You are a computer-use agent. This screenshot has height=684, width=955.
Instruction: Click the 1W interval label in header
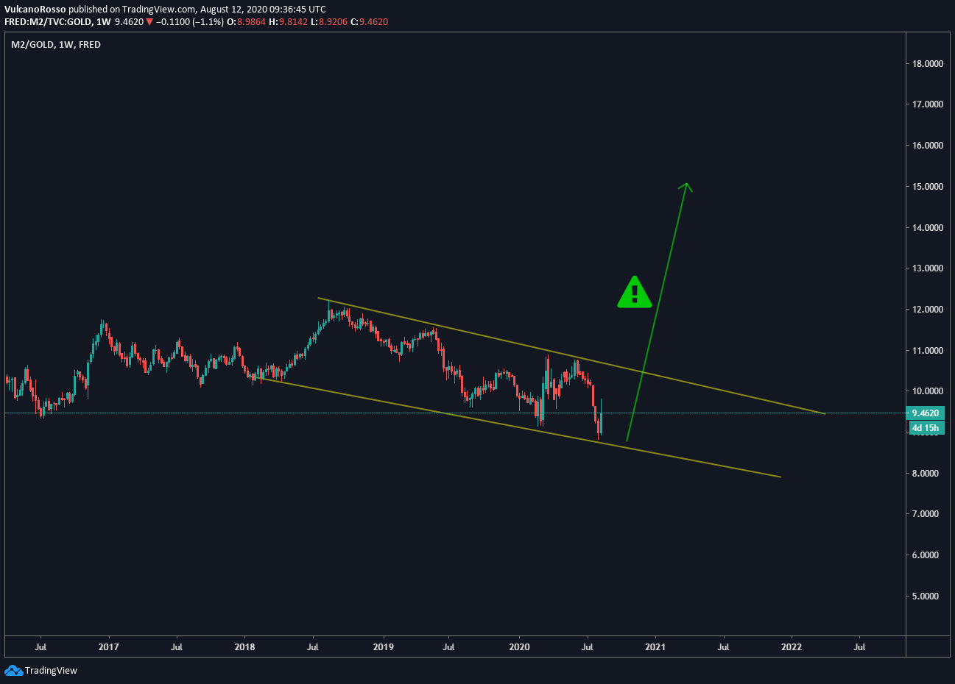pos(102,22)
